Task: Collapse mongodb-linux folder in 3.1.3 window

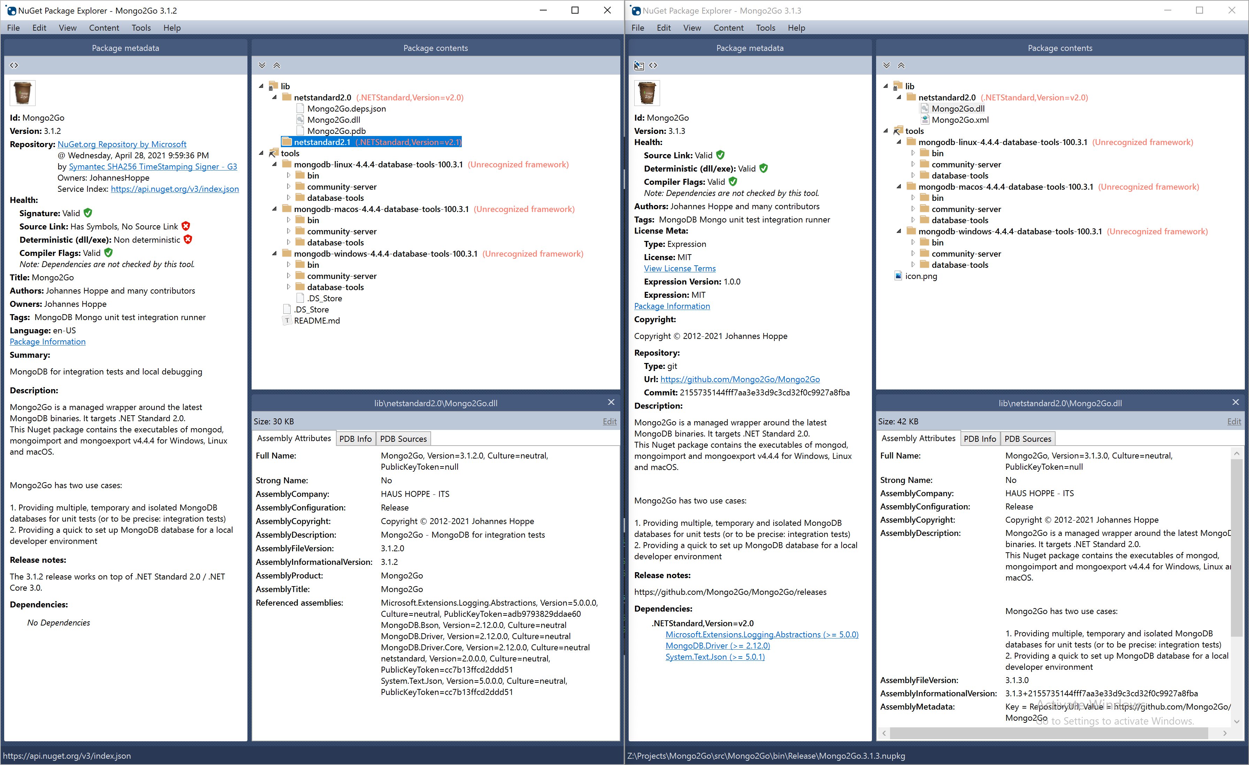Action: (899, 142)
